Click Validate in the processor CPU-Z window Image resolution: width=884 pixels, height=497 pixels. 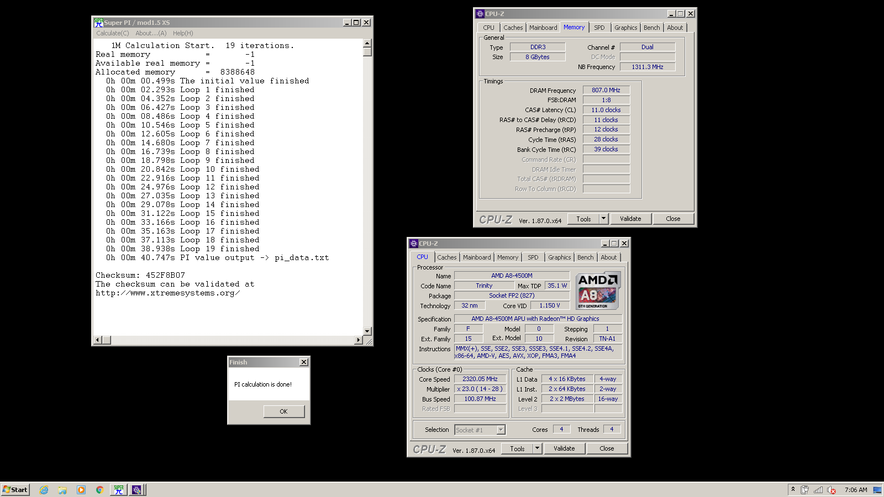pos(564,448)
